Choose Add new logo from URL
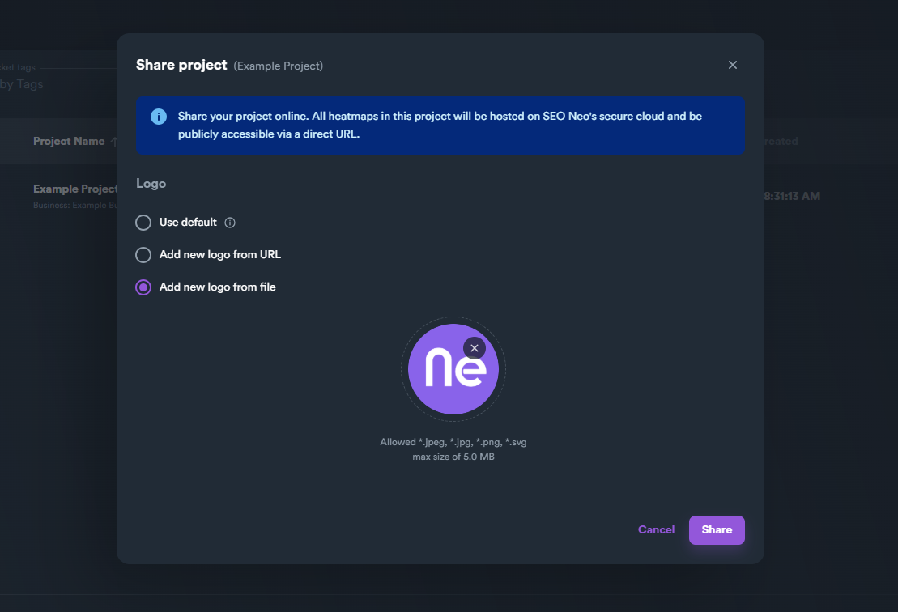 click(x=143, y=255)
